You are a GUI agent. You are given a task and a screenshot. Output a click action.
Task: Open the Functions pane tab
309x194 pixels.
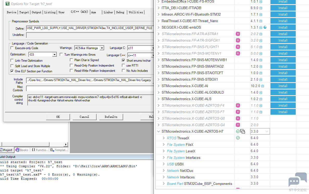[40, 150]
